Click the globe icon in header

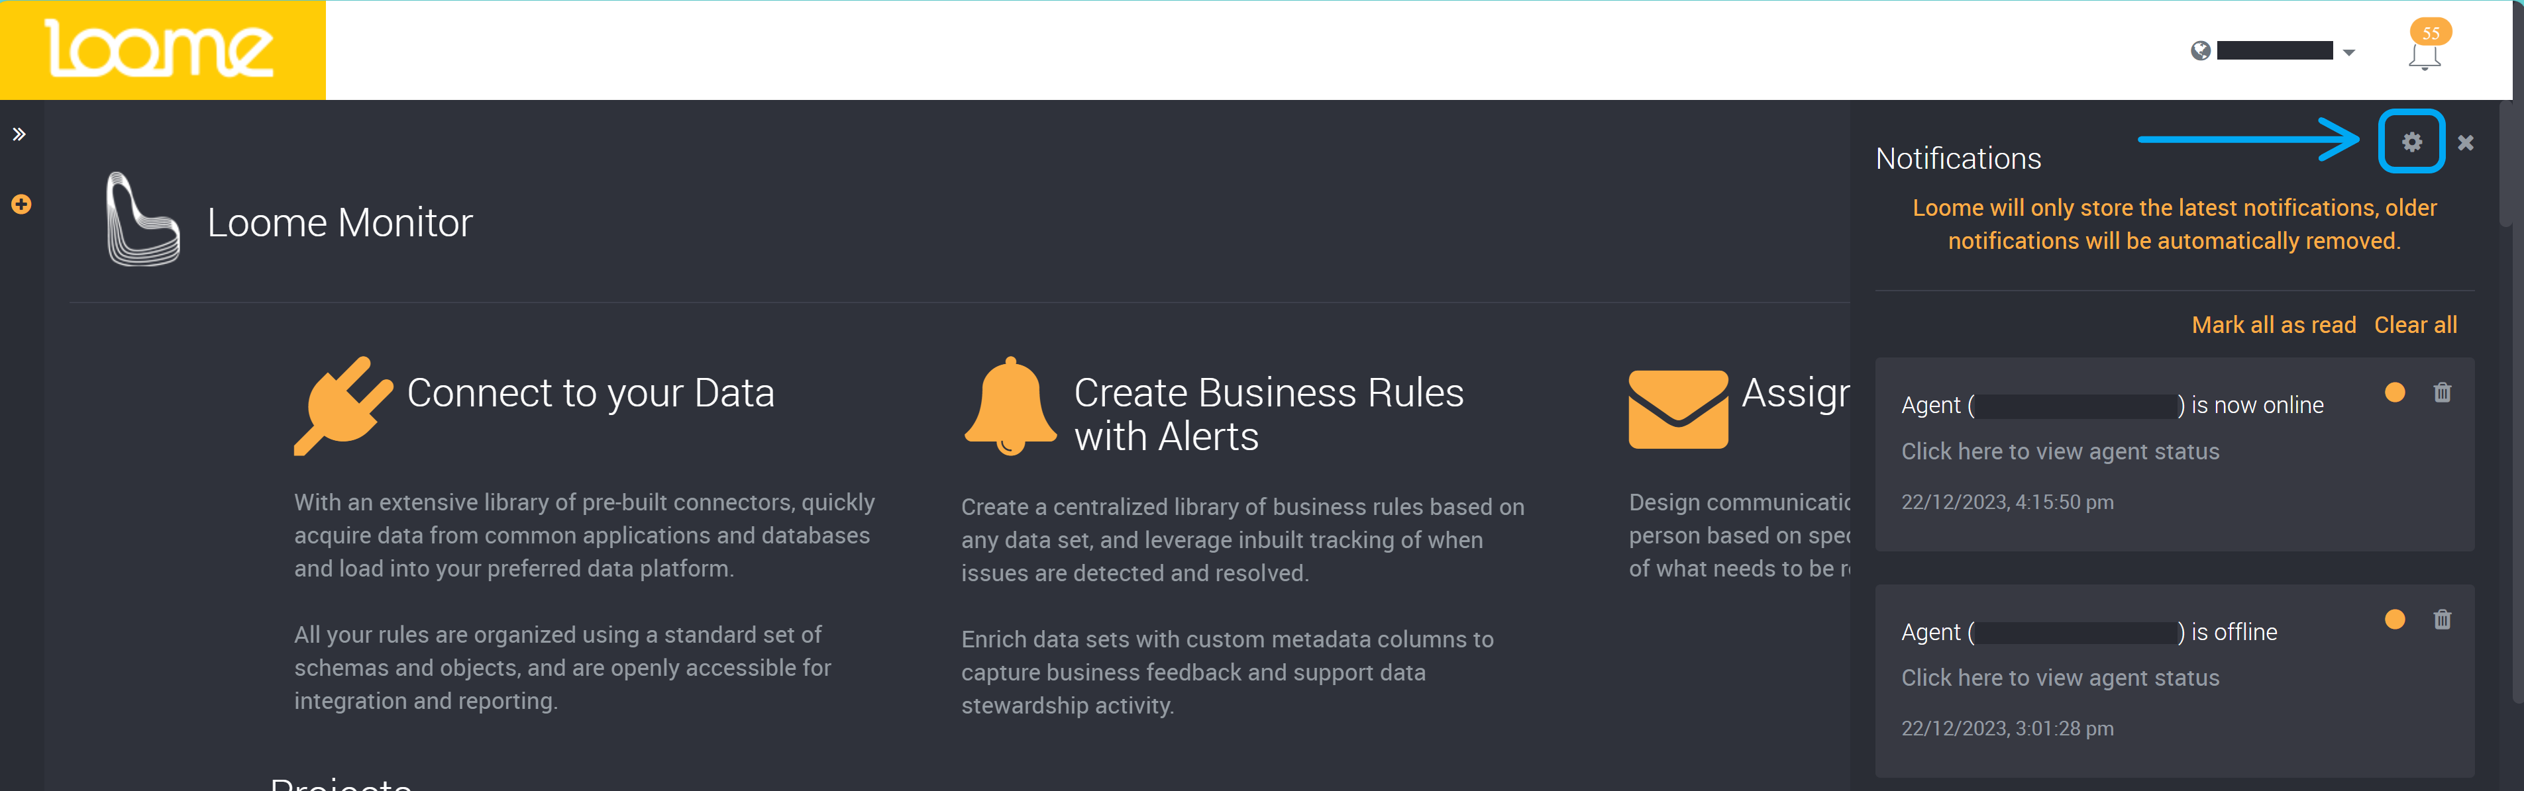click(2201, 51)
